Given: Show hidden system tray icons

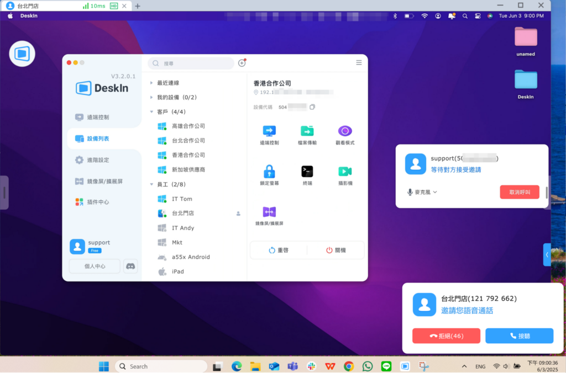Looking at the screenshot, I should pyautogui.click(x=464, y=366).
